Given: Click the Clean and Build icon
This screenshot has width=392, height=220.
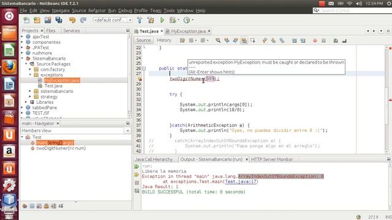Looking at the screenshot, I should pos(151,20).
